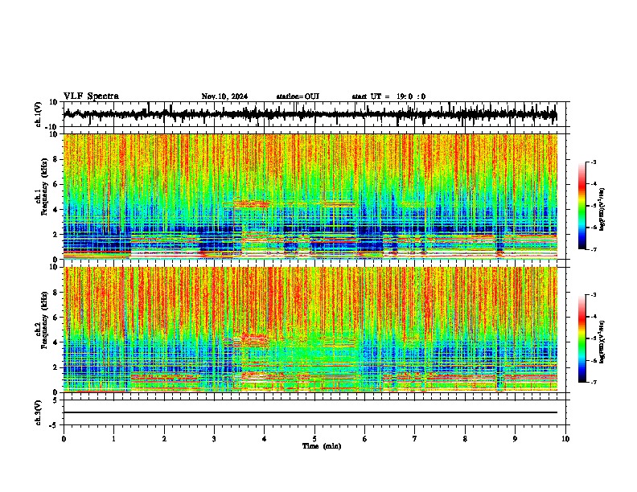Click the "9" tick on the Time axis
The height and width of the screenshot is (492, 637).
[x=515, y=439]
